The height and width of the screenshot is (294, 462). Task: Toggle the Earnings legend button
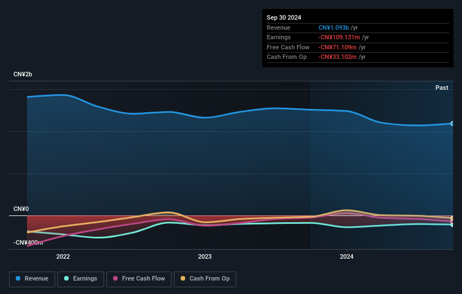point(80,279)
